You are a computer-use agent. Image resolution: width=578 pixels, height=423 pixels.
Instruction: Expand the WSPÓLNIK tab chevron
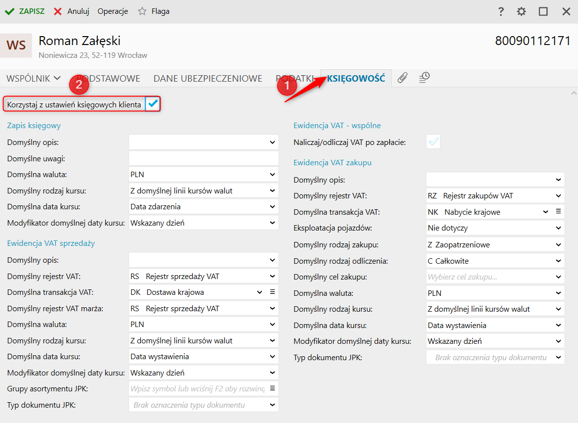tap(57, 78)
